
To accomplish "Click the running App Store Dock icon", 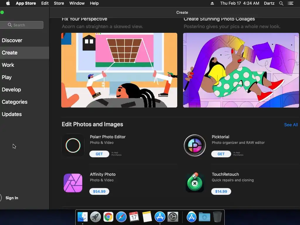I will click(x=160, y=217).
